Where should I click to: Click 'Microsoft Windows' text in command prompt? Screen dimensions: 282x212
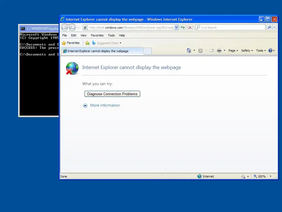[x=38, y=35]
